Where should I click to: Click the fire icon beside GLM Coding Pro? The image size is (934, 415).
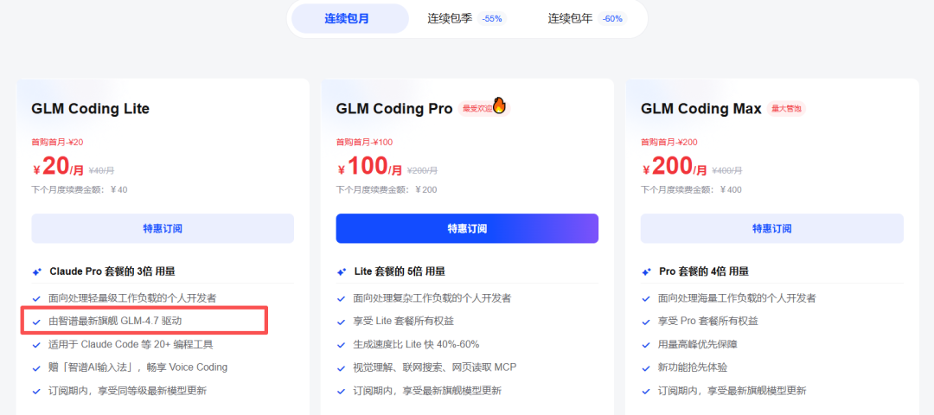(499, 105)
